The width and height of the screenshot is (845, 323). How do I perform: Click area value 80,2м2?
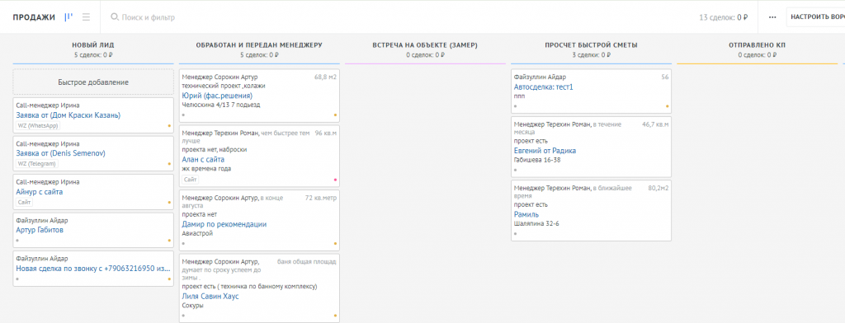pyautogui.click(x=659, y=188)
